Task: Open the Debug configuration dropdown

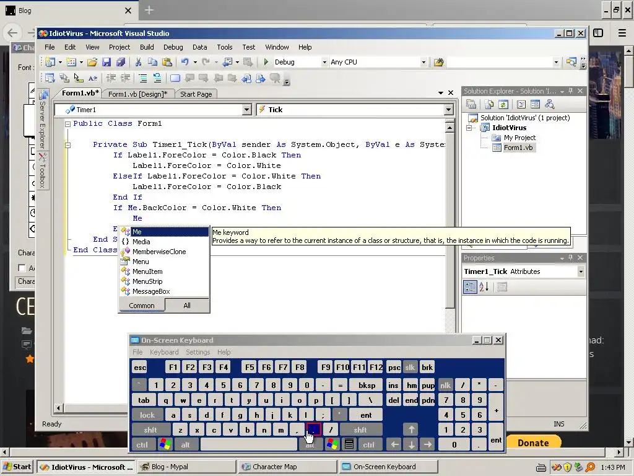Action: [324, 63]
